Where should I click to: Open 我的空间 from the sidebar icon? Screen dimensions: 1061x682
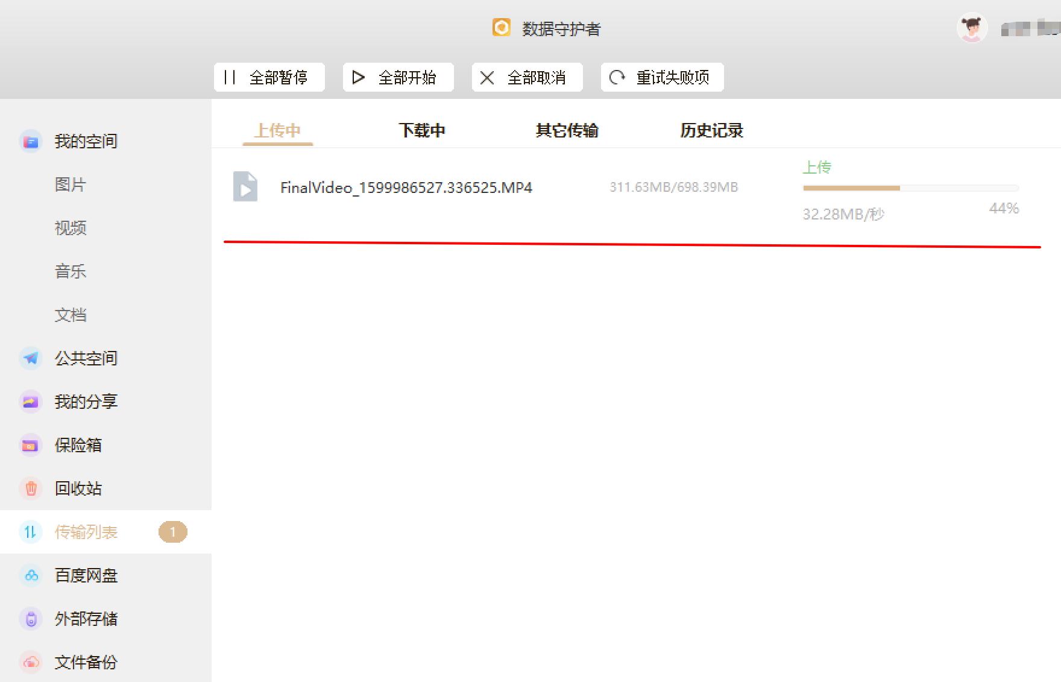point(30,141)
